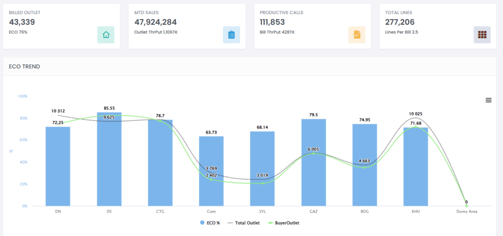The height and width of the screenshot is (236, 503).
Task: Click the blue ECO % legend marker
Action: coord(202,223)
